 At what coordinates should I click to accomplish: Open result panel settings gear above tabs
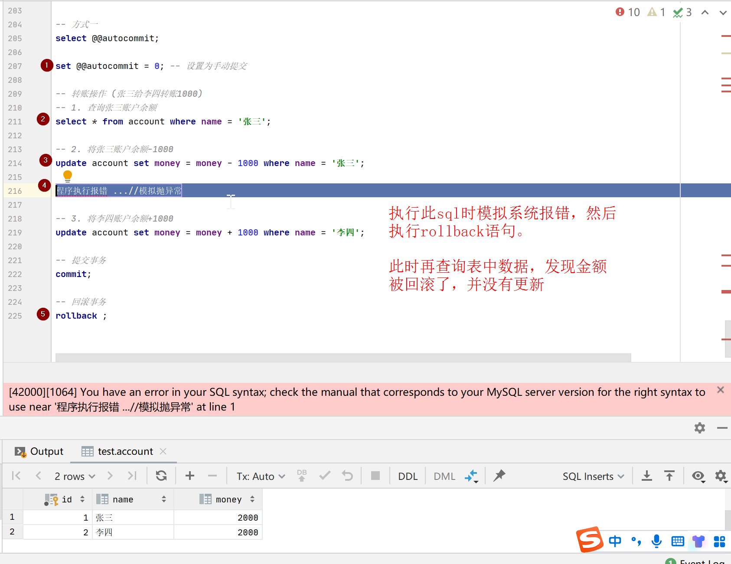point(699,428)
